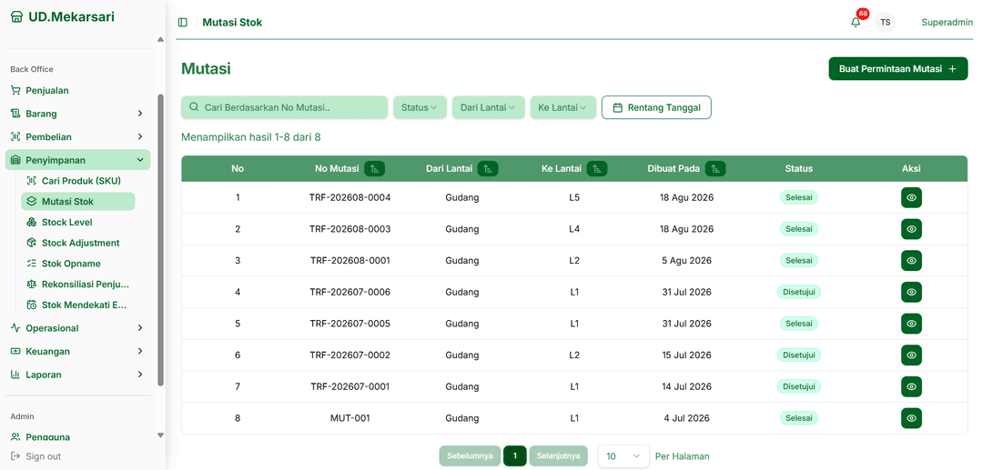Click the Superadmin user label
983x470 pixels.
click(947, 23)
